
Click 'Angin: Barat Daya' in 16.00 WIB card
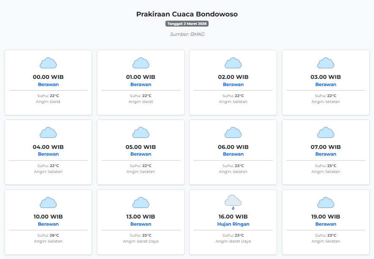click(x=233, y=241)
